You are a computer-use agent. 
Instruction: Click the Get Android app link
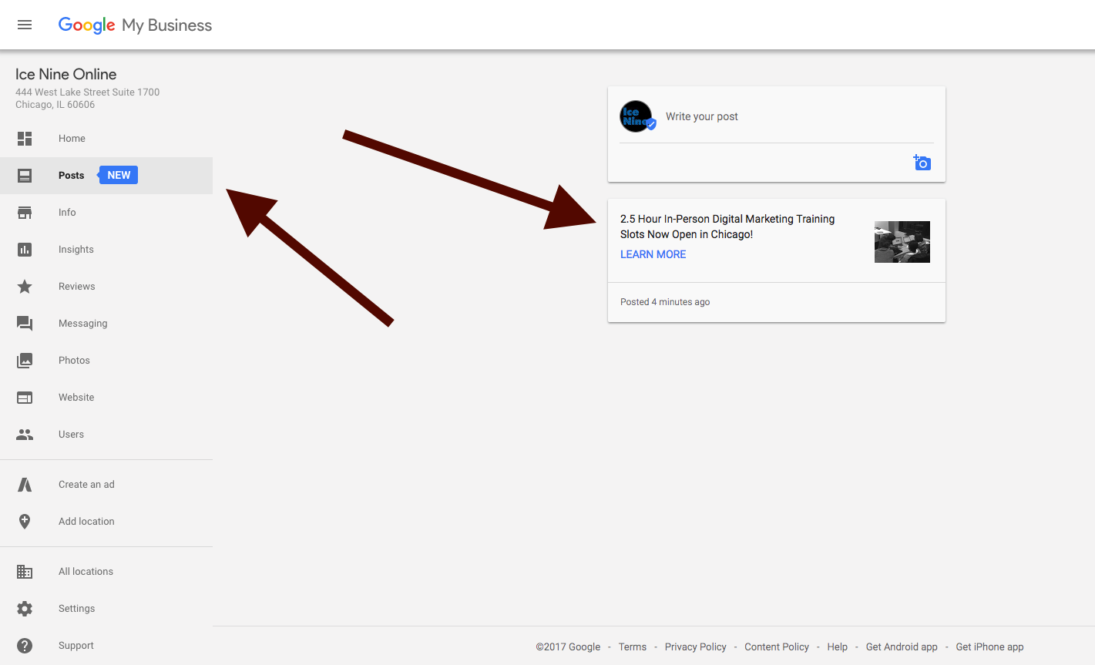pyautogui.click(x=902, y=647)
